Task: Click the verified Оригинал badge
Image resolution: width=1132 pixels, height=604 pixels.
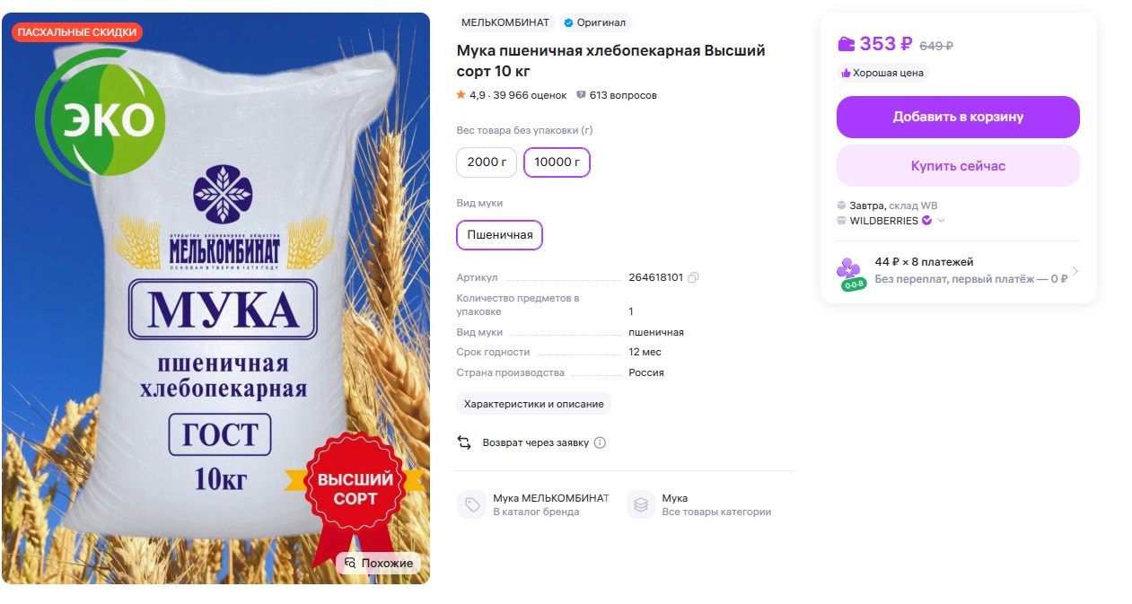Action: (595, 22)
